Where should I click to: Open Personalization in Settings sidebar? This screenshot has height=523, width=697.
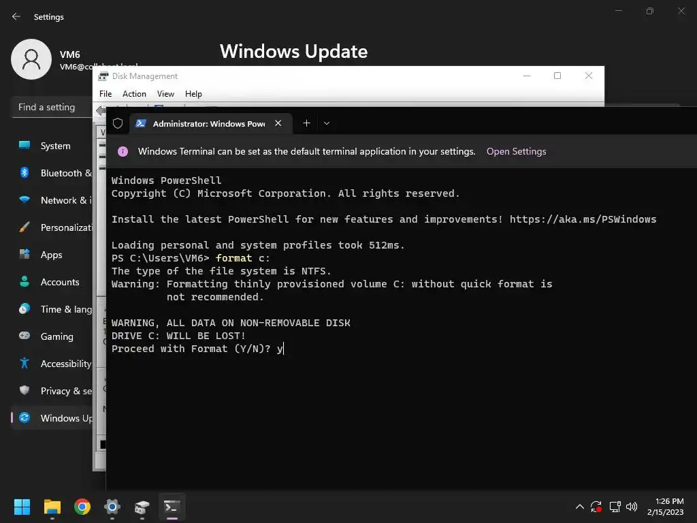point(52,227)
